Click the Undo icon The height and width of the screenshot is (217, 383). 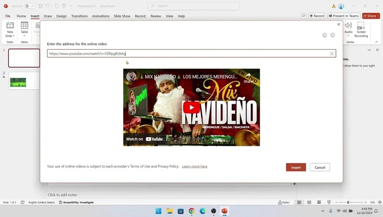tap(47, 6)
